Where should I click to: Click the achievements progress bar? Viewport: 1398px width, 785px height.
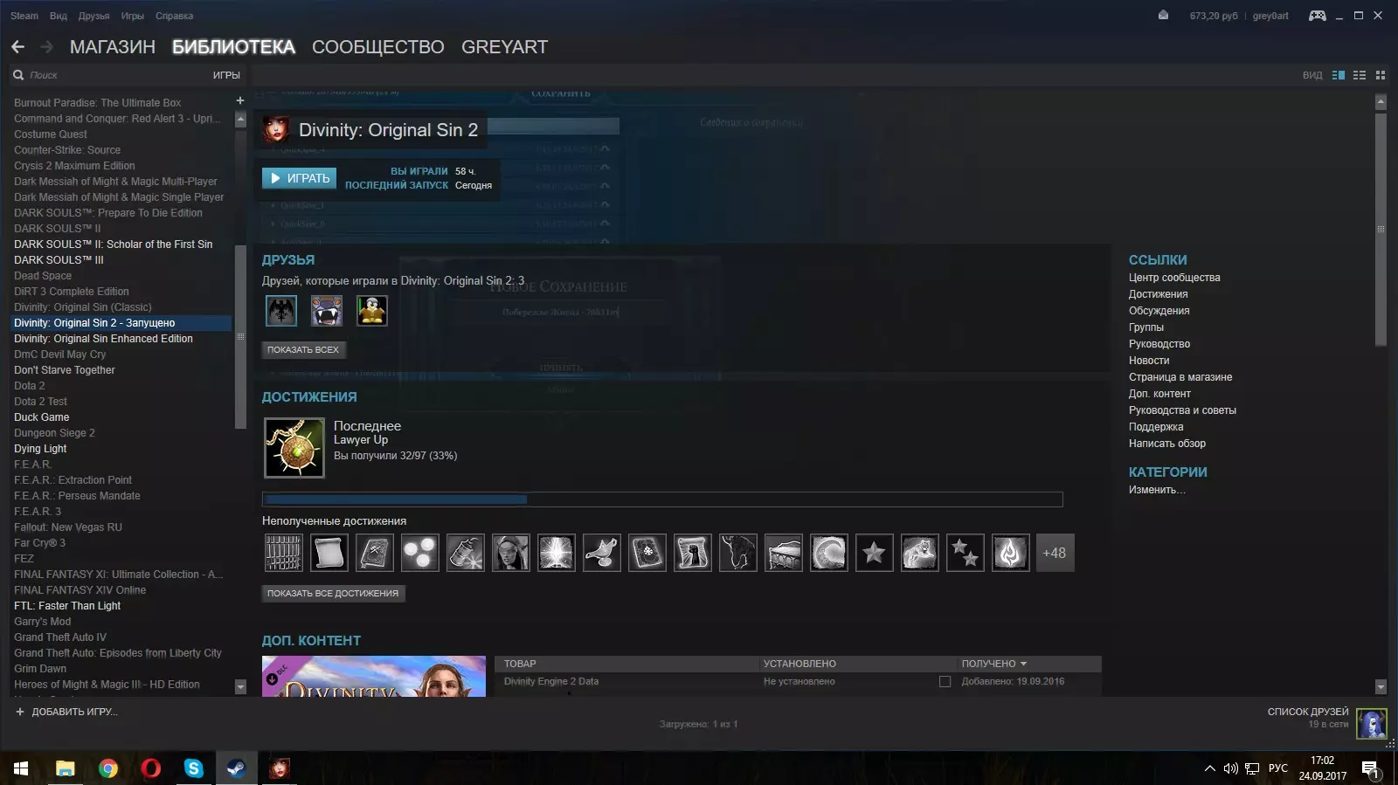pos(662,499)
